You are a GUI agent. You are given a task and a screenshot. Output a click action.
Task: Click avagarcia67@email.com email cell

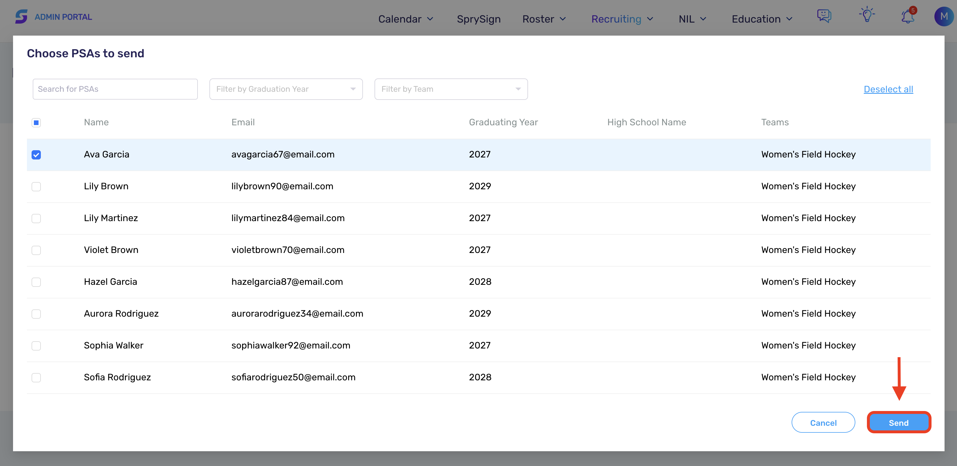point(283,155)
